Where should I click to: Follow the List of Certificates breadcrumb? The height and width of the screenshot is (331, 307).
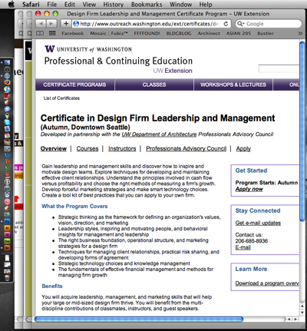click(x=61, y=98)
